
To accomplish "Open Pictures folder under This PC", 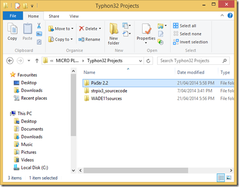I will pyautogui.click(x=25, y=152).
